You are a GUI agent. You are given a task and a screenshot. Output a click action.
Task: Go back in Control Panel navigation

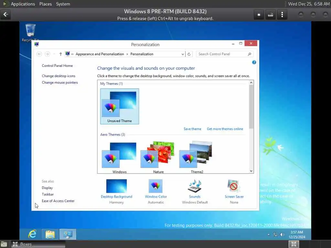[x=39, y=54]
